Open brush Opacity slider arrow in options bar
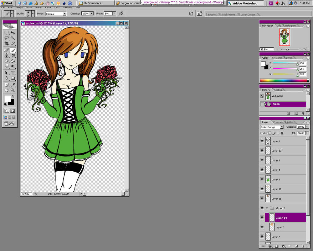This screenshot has width=313, height=251. pyautogui.click(x=92, y=13)
